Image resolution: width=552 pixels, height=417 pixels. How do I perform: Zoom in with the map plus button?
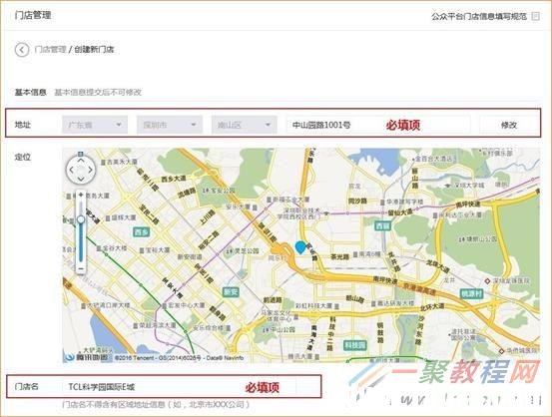81,195
